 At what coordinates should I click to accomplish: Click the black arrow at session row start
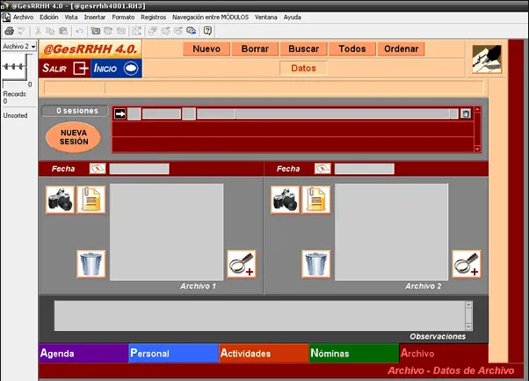120,114
